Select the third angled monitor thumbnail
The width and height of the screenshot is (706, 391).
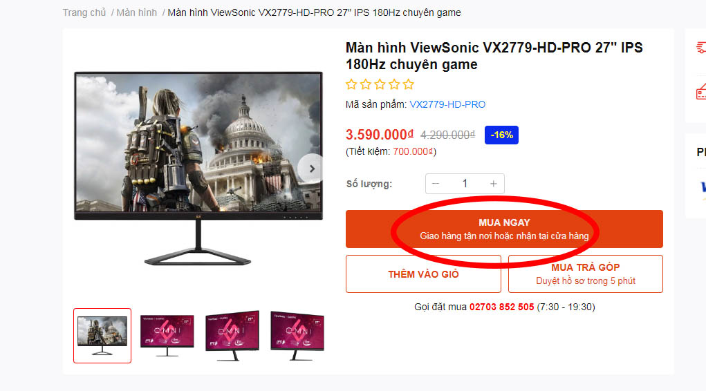232,336
